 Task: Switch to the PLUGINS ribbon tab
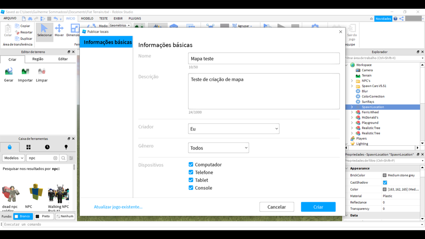[135, 18]
